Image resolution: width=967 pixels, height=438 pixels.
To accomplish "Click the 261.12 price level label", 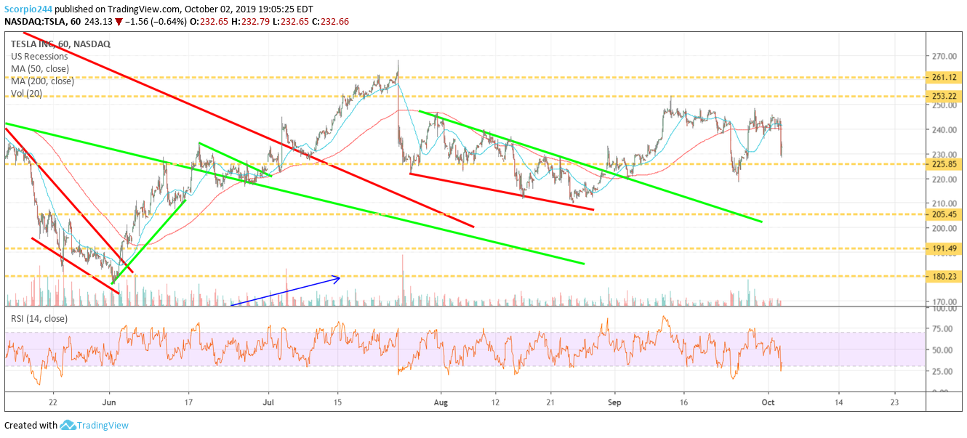I will [944, 77].
